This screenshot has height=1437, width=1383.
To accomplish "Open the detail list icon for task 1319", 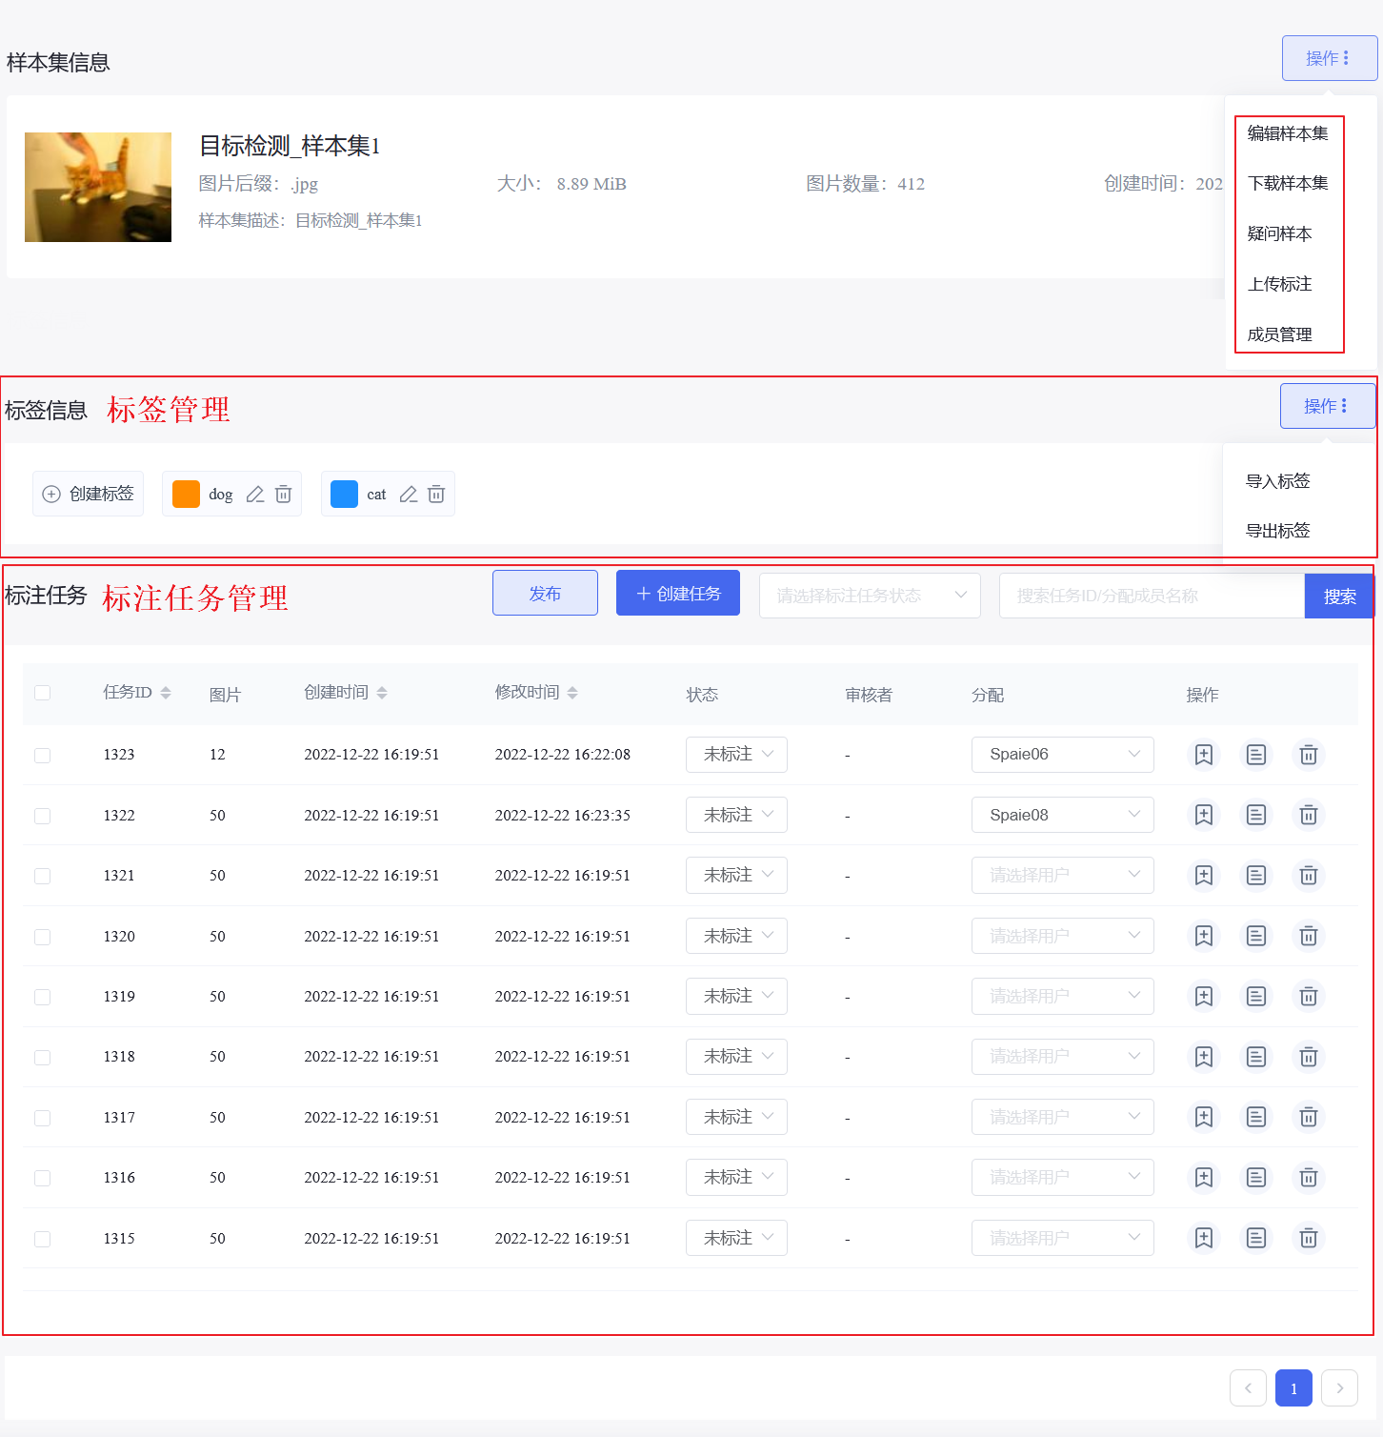I will [1256, 996].
